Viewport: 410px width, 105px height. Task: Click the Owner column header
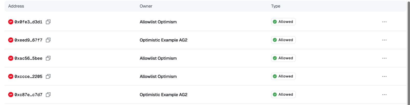point(146,6)
